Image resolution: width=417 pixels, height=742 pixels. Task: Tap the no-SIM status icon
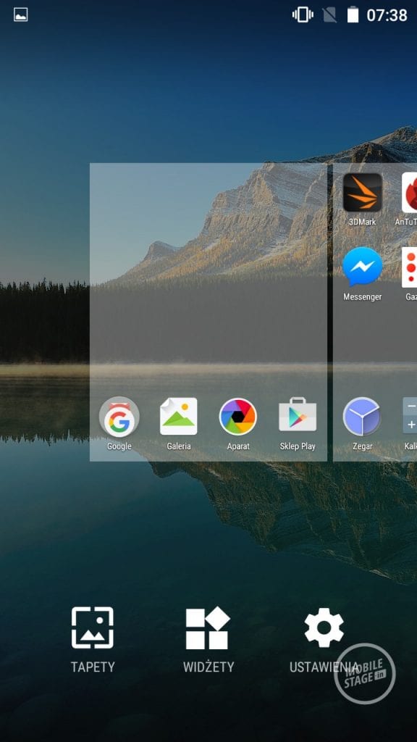coord(329,15)
